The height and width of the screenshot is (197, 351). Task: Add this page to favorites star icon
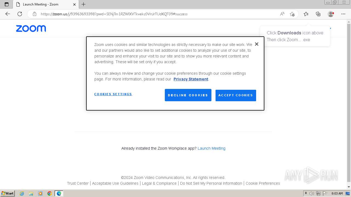(292, 14)
